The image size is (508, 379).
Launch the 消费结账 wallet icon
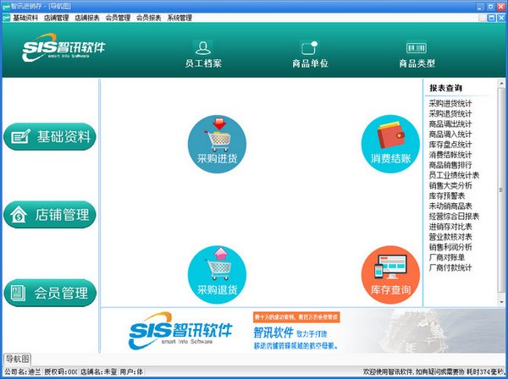tap(390, 144)
